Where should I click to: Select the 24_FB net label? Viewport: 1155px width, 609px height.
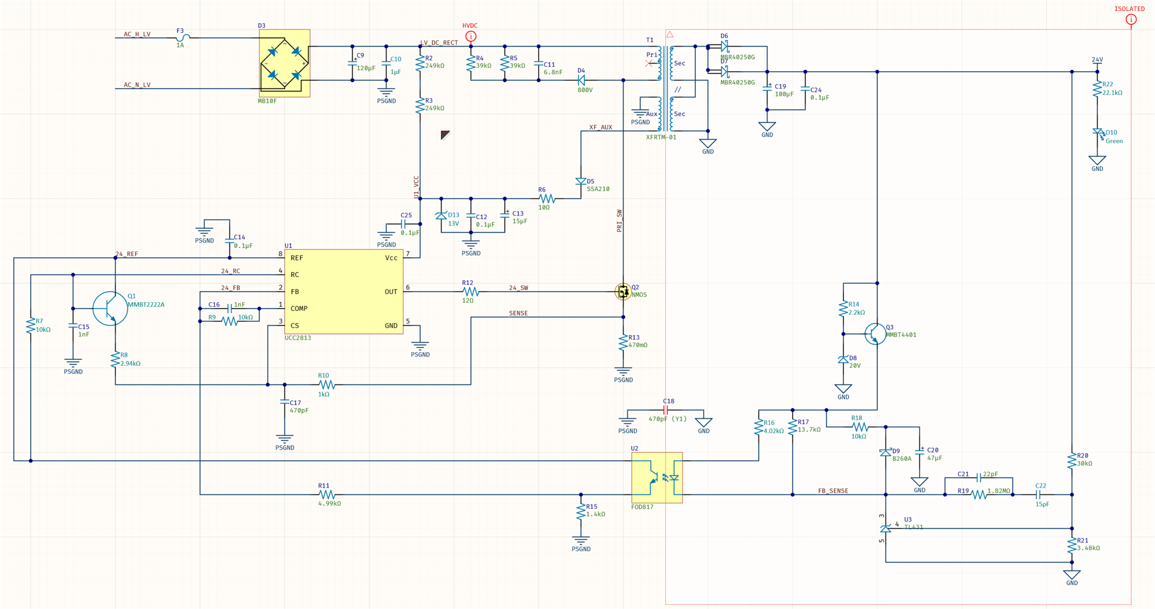(231, 288)
